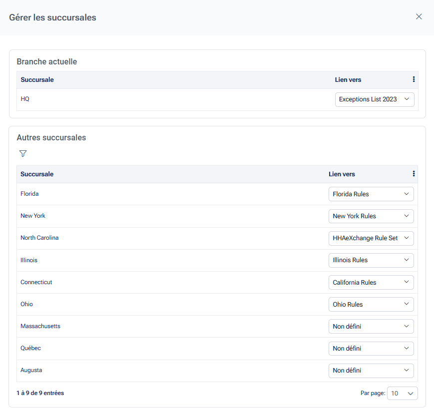Expand the Florida Rules dropdown
Viewport: 434px width, 420px height.
(371, 194)
